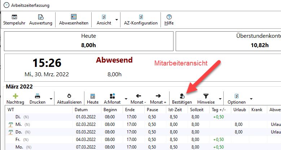Refresh list with Aktualisieren
This screenshot has height=150, width=281.
coord(69,99)
